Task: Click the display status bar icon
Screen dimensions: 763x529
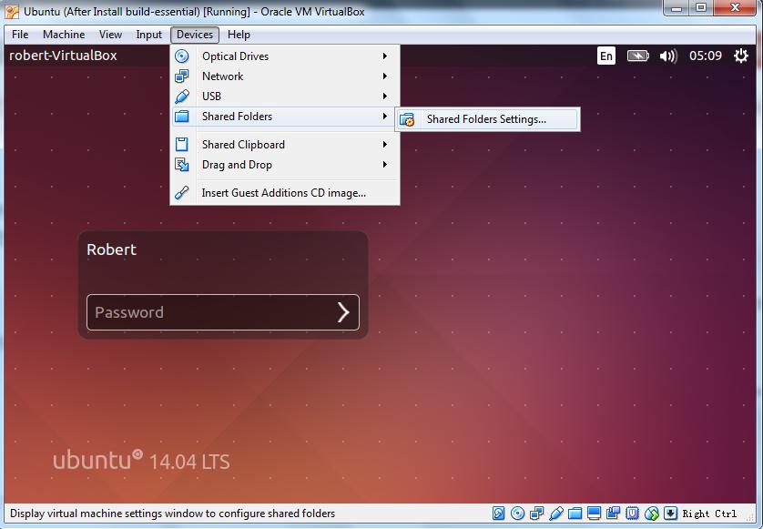Action: click(595, 514)
